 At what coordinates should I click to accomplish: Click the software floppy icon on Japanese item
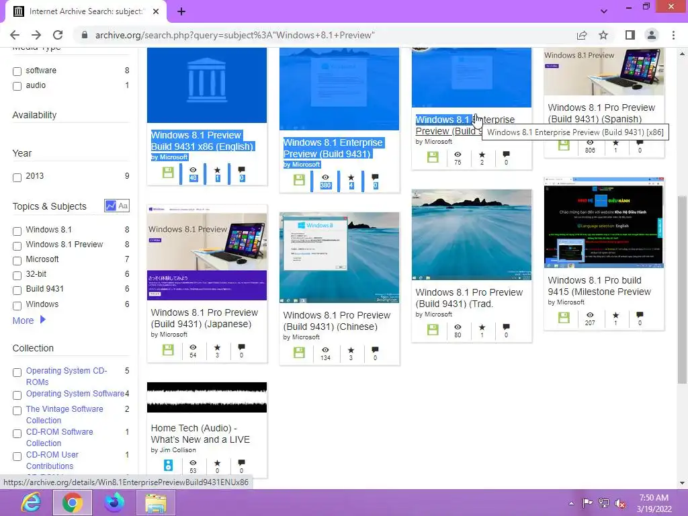(168, 349)
